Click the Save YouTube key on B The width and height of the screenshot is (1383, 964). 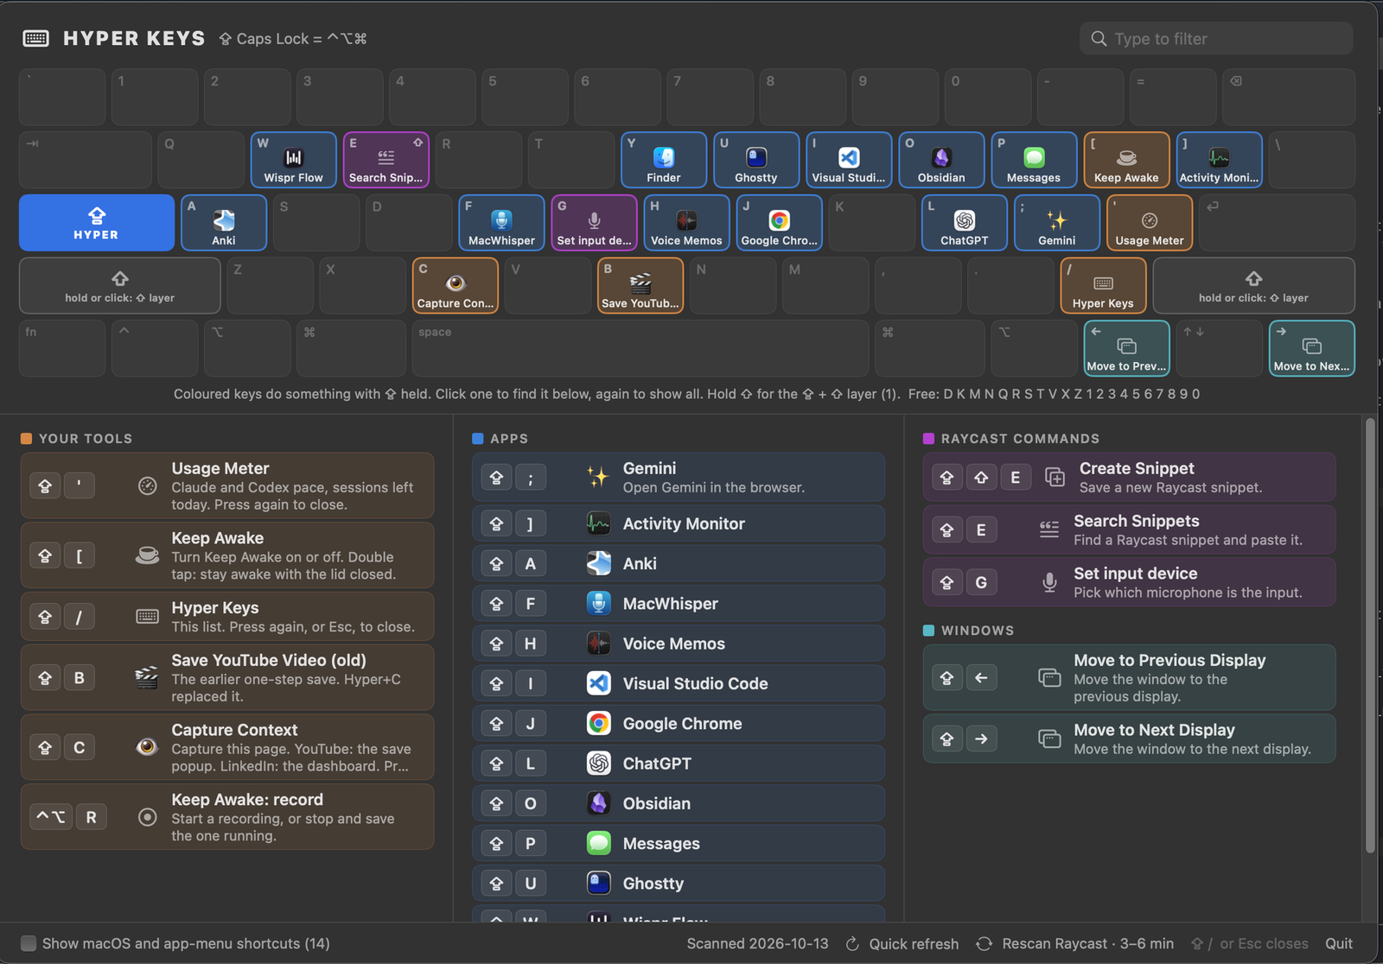[640, 286]
